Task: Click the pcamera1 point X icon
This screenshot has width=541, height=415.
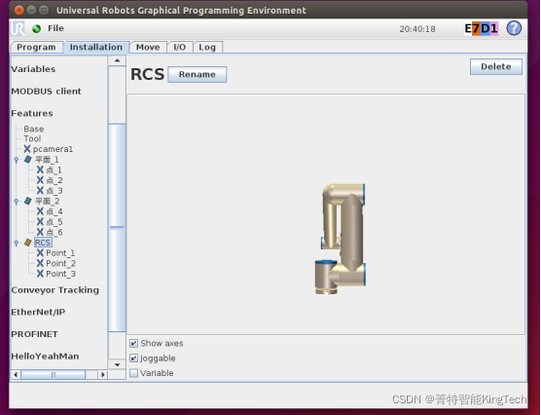Action: 27,149
